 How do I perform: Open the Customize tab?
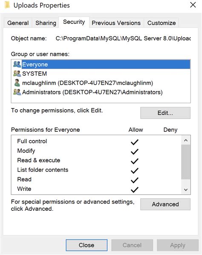tap(162, 23)
